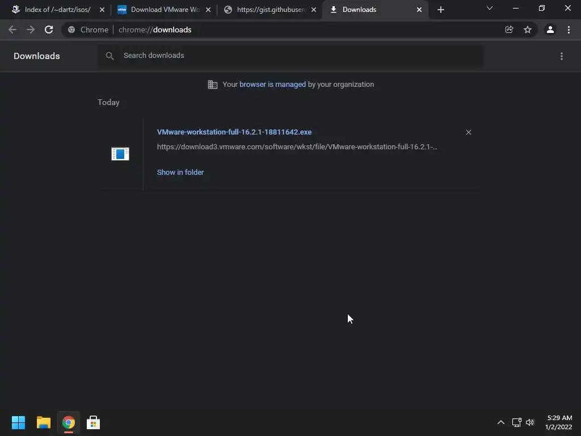
Task: Open volume control tray icon
Action: (x=530, y=422)
